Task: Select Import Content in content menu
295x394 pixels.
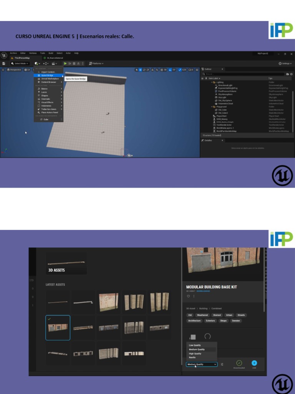Action: (48, 72)
